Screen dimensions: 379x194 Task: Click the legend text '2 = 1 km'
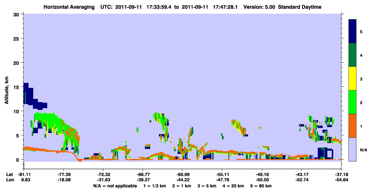pos(182,186)
